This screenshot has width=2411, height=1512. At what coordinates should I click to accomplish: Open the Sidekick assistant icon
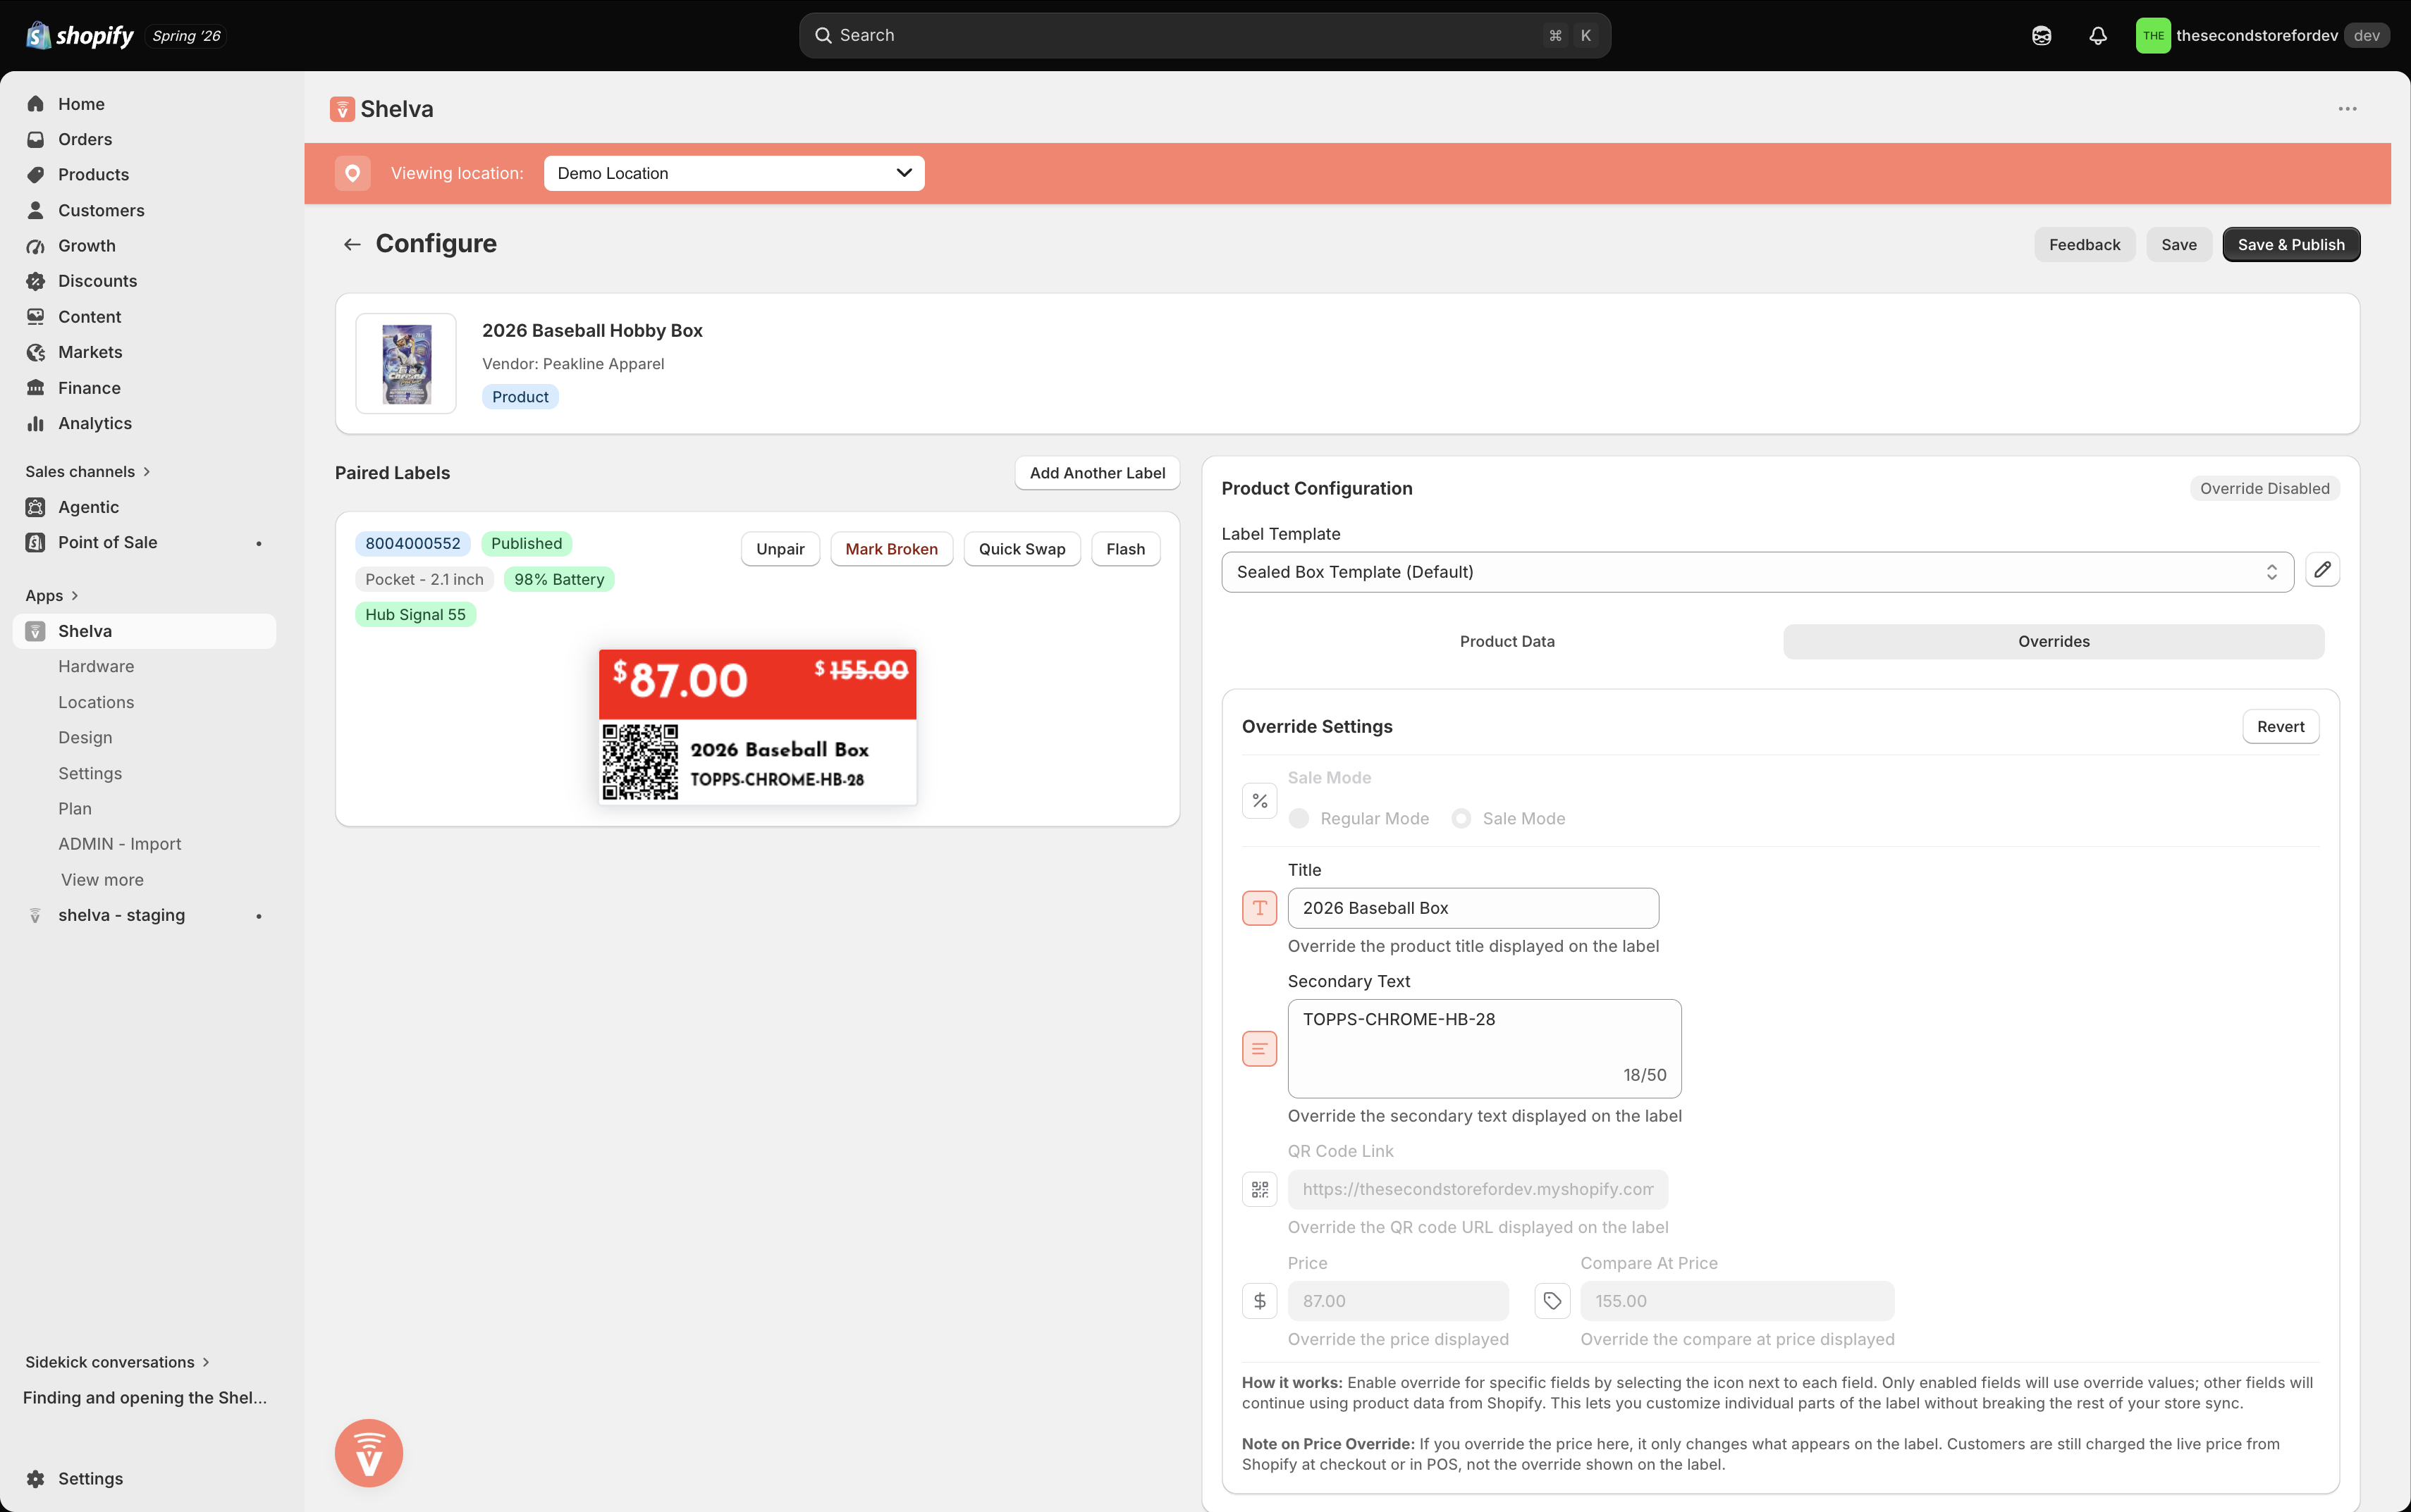point(2041,35)
